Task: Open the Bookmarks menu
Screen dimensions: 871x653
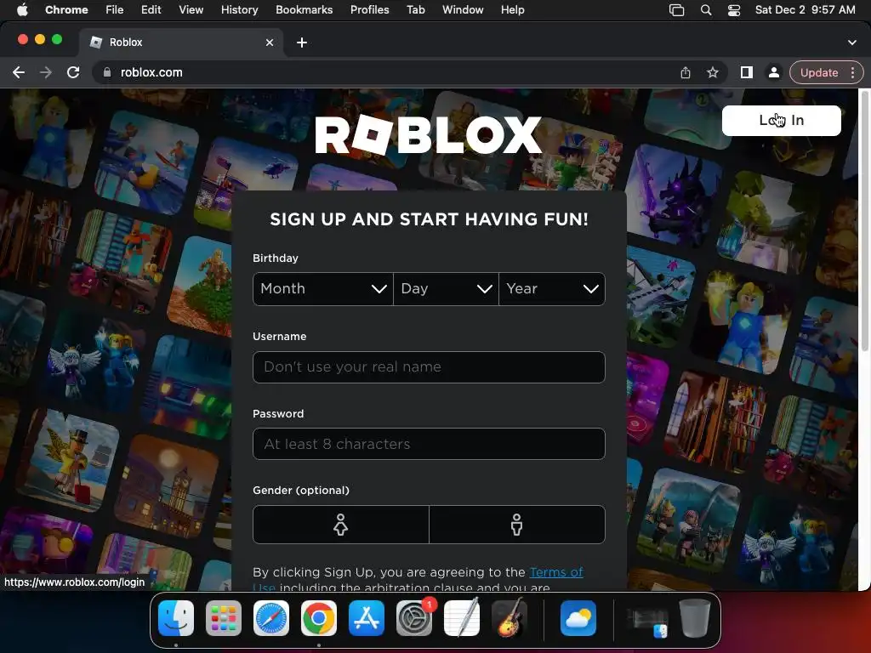Action: click(304, 10)
